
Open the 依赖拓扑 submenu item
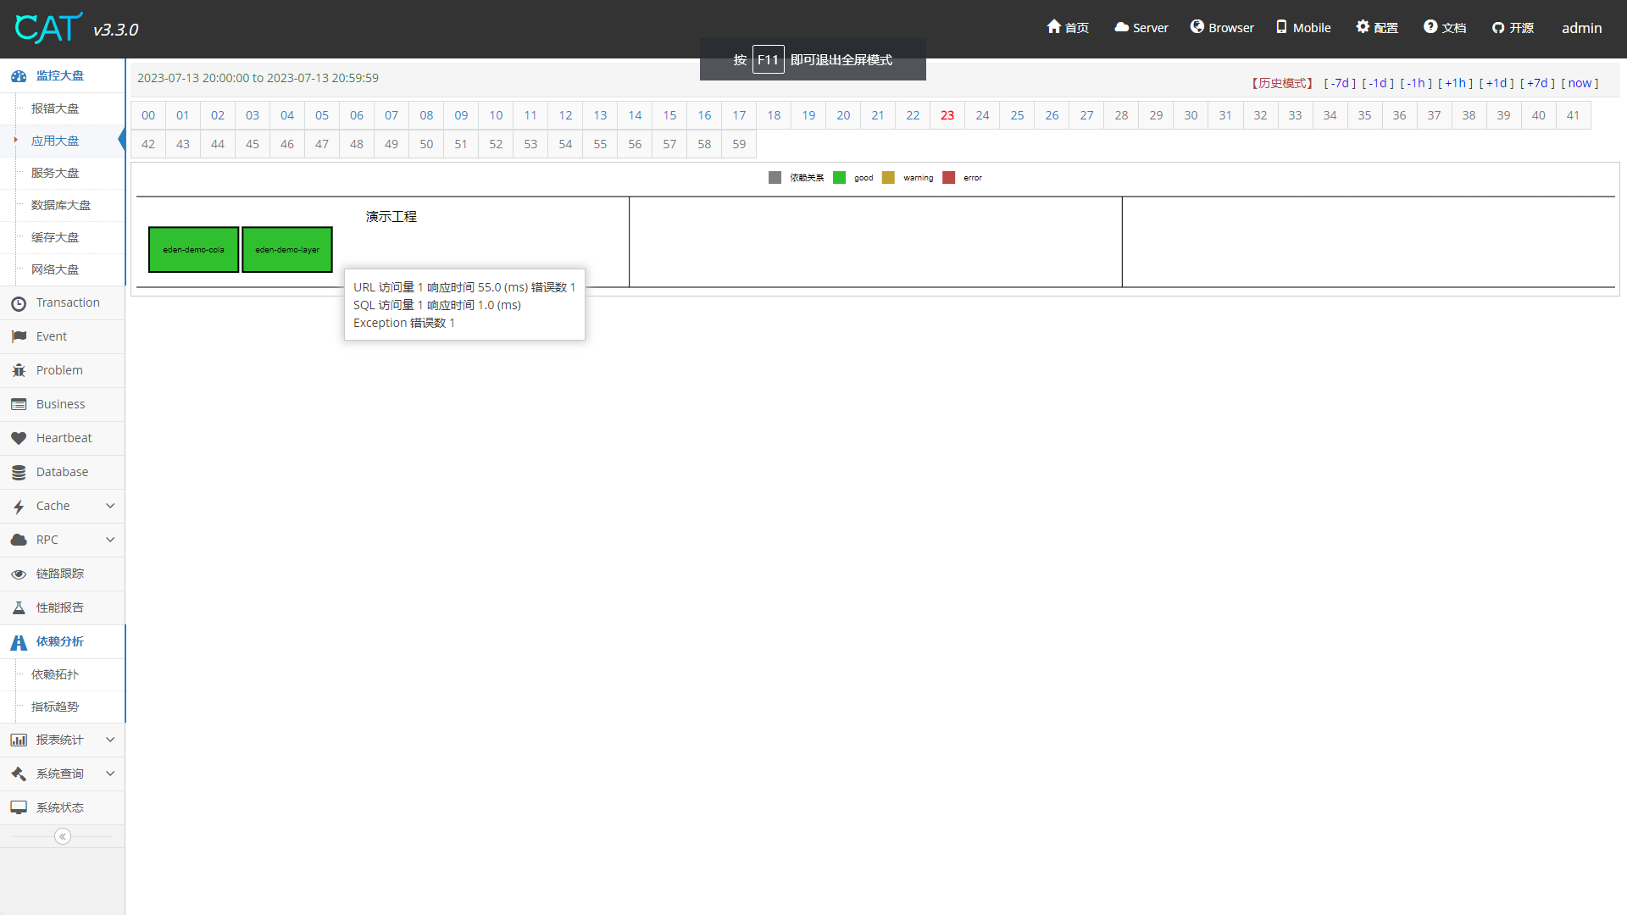[x=55, y=674]
